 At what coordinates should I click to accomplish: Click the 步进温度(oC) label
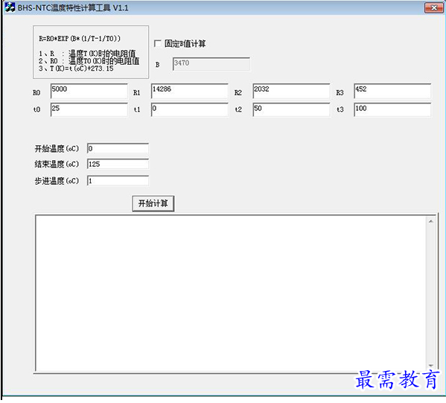[x=57, y=181]
